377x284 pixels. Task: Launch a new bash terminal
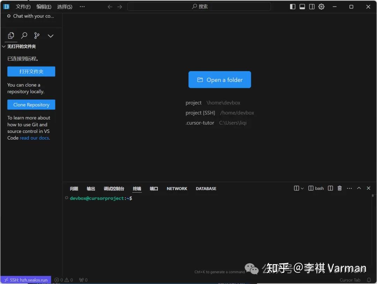click(316, 188)
